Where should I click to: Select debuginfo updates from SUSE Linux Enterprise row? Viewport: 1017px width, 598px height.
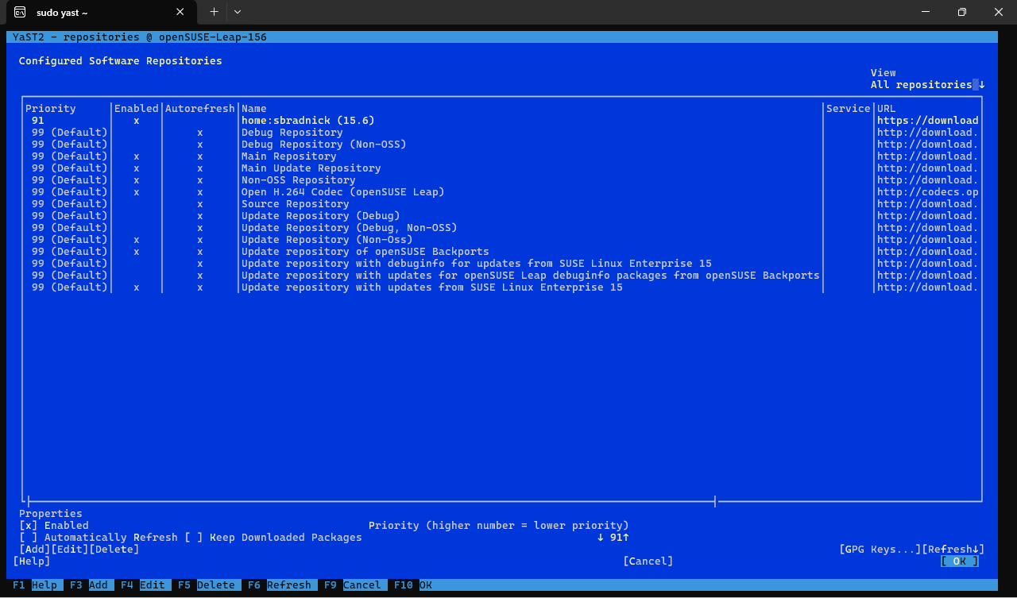(502, 264)
